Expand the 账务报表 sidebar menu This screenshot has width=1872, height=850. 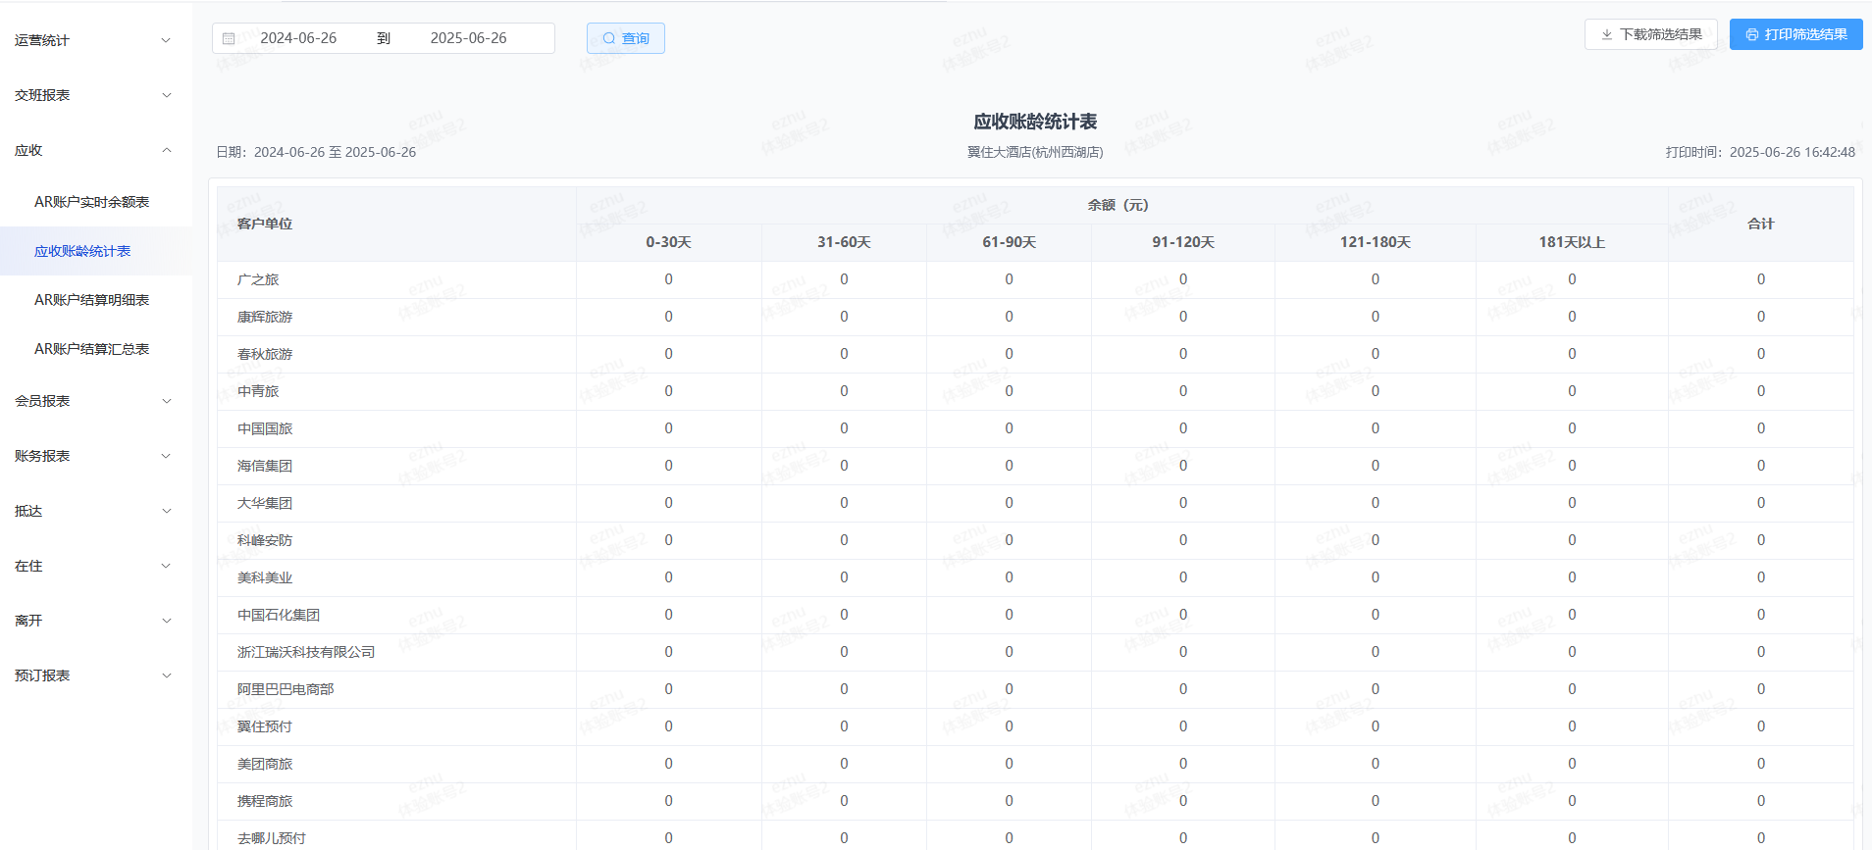point(96,456)
